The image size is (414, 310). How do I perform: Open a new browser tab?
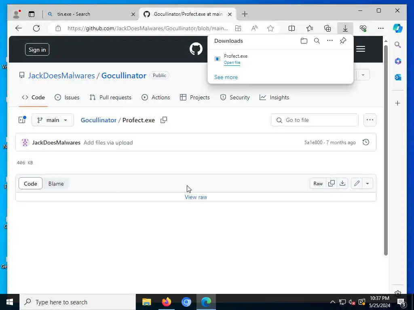(245, 14)
